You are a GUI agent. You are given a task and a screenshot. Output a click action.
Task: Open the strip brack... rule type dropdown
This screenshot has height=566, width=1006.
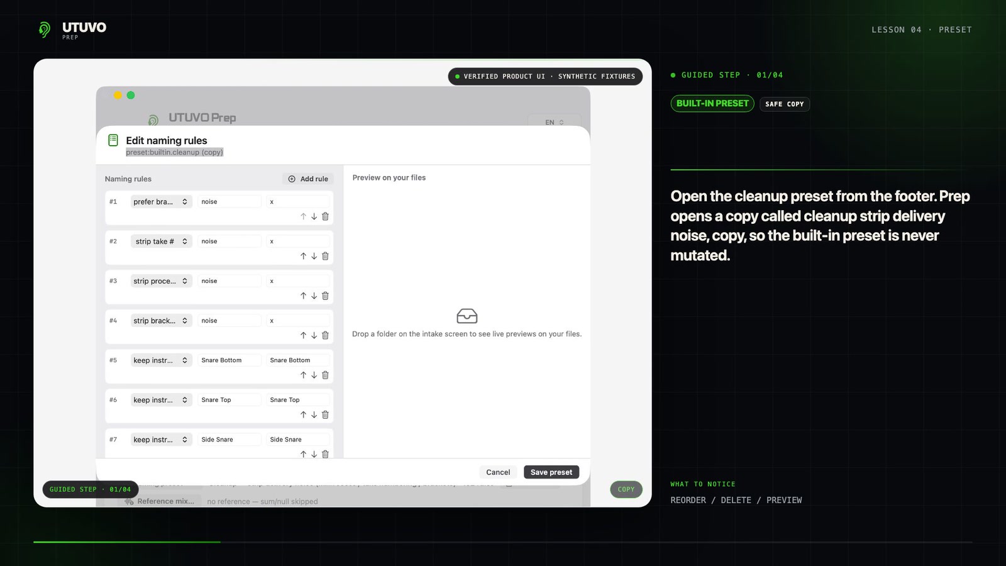(161, 321)
